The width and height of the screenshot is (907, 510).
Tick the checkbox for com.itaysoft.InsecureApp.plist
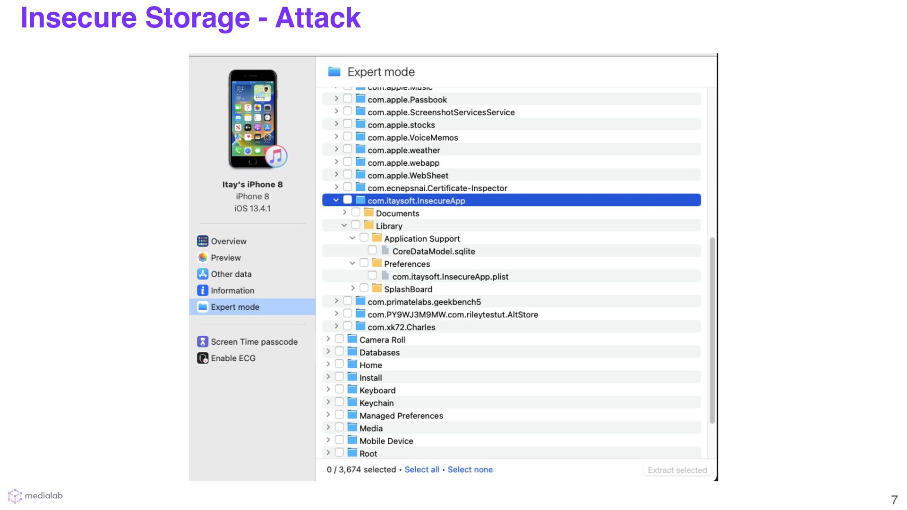click(x=372, y=276)
